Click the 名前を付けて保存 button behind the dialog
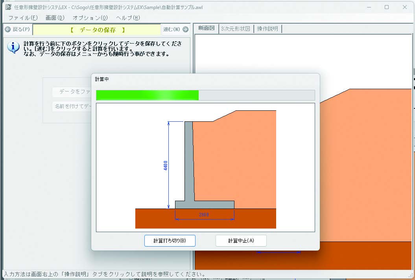The image size is (415, 280). [72, 106]
